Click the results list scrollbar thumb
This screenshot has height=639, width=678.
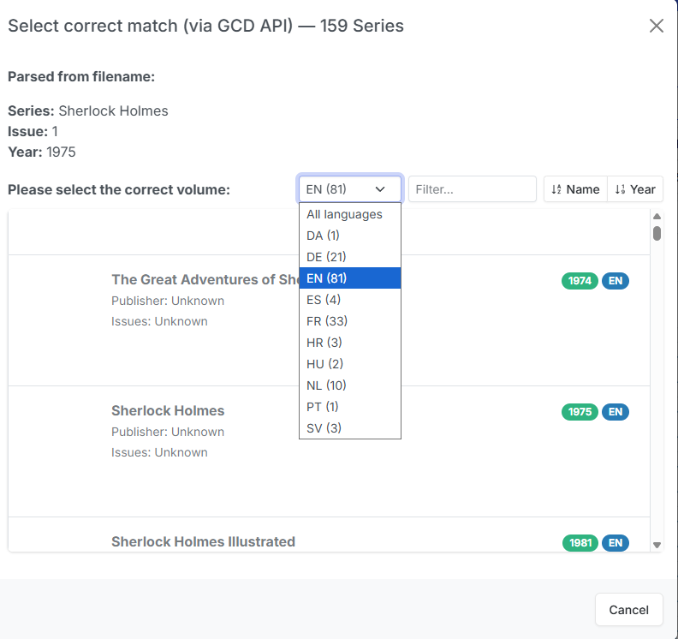(x=657, y=234)
